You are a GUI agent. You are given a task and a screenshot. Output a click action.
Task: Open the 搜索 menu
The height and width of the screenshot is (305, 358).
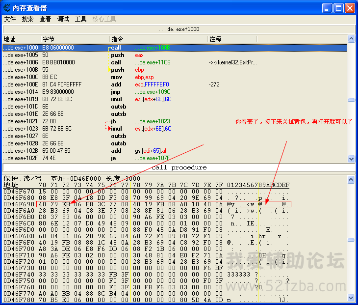[27, 19]
